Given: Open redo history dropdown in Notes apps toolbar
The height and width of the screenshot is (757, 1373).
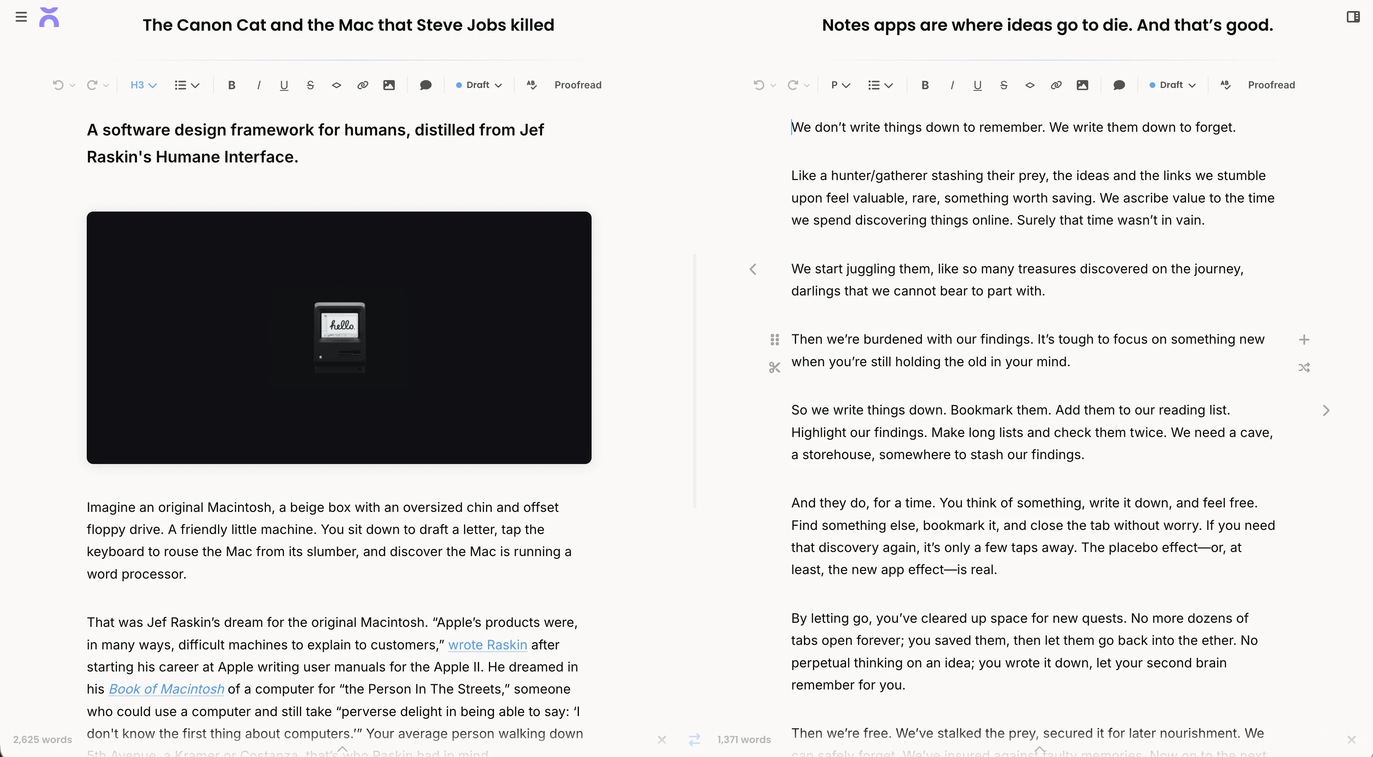Looking at the screenshot, I should [807, 85].
